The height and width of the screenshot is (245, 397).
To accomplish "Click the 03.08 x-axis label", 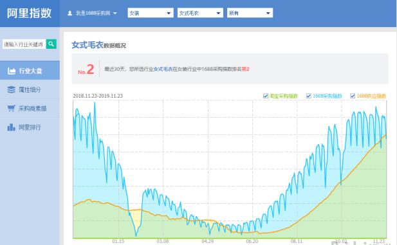I will point(163,241).
